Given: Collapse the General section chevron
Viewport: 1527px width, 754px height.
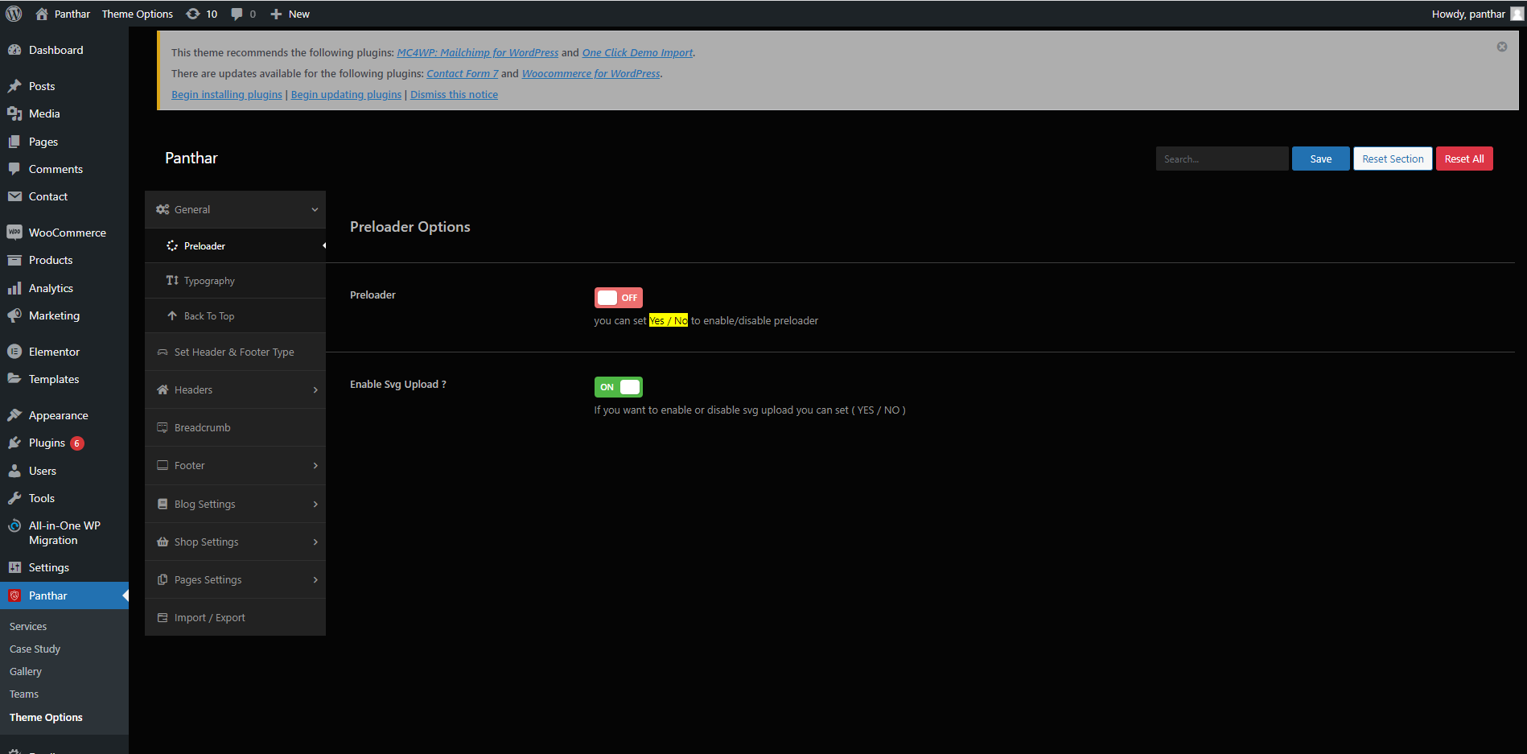Looking at the screenshot, I should [x=315, y=209].
